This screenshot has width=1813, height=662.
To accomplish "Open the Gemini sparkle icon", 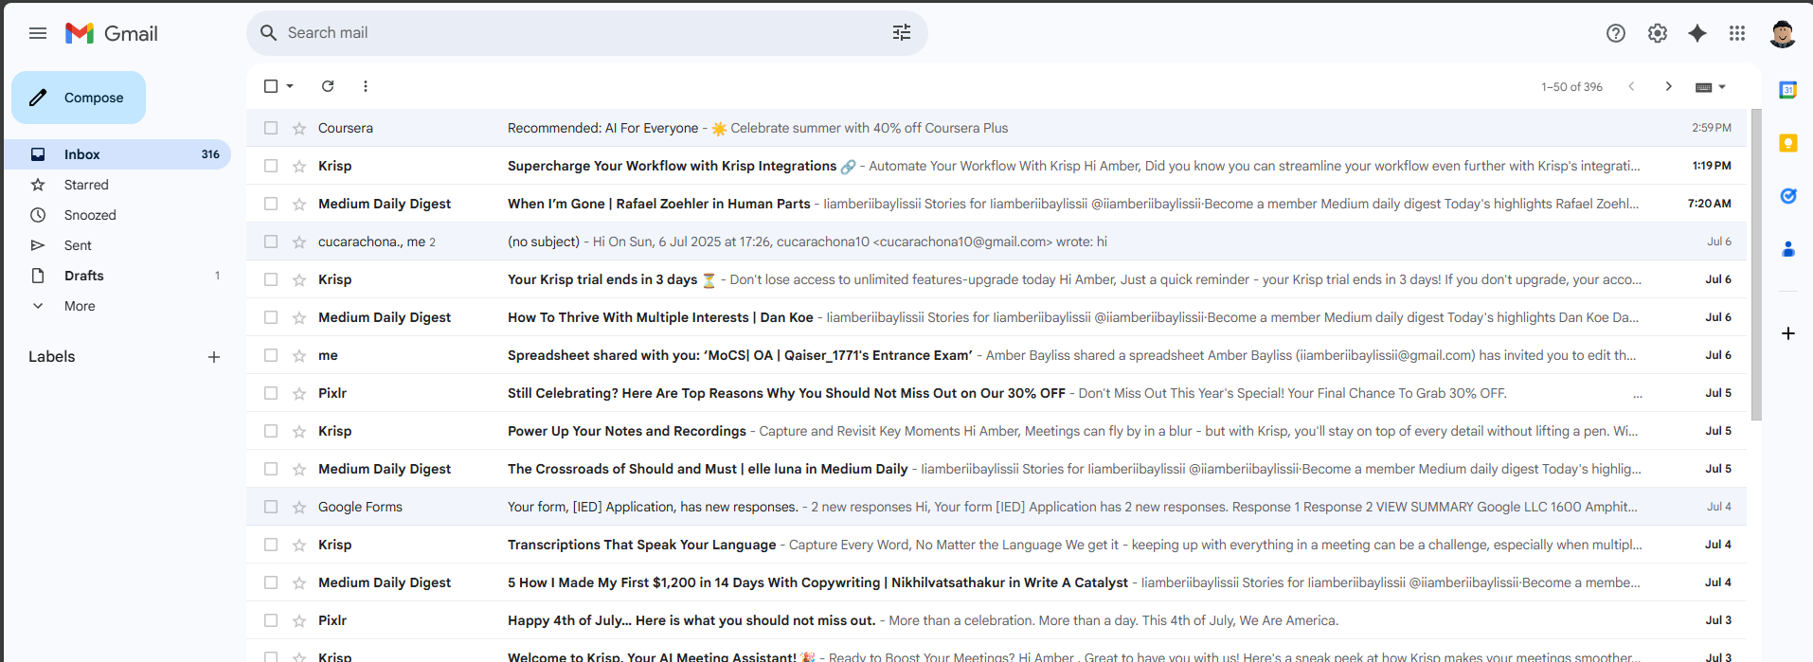I will [x=1697, y=33].
